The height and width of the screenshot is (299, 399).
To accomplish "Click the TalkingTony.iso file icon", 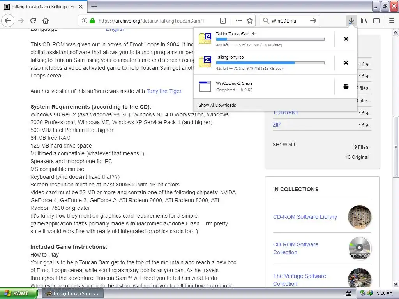I will (205, 62).
